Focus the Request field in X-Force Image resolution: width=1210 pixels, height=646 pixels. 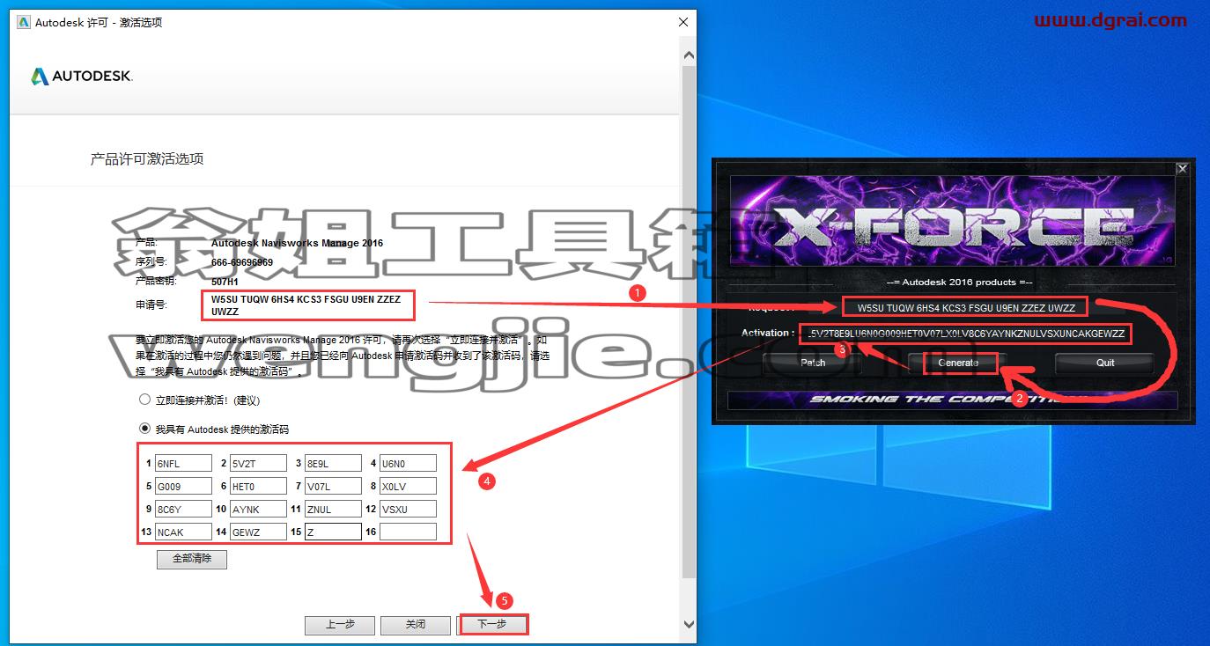click(x=966, y=308)
